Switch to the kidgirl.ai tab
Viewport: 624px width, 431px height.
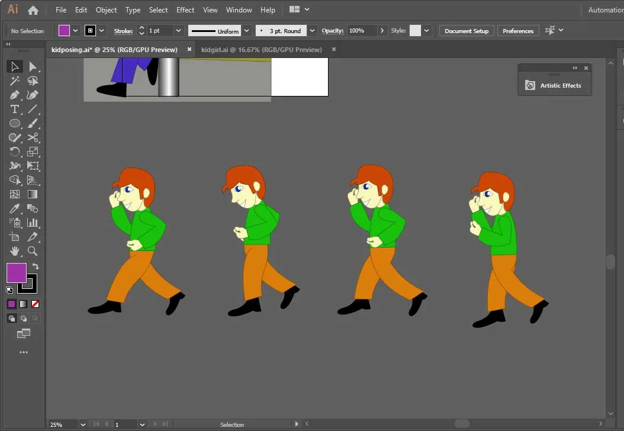coord(262,50)
